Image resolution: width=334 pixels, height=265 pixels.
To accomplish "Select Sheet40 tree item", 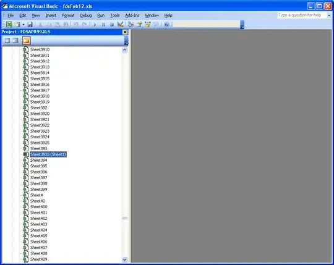I will tap(38, 201).
